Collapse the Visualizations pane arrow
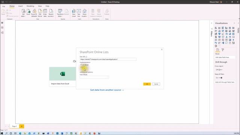The image size is (240, 135). (234, 23)
